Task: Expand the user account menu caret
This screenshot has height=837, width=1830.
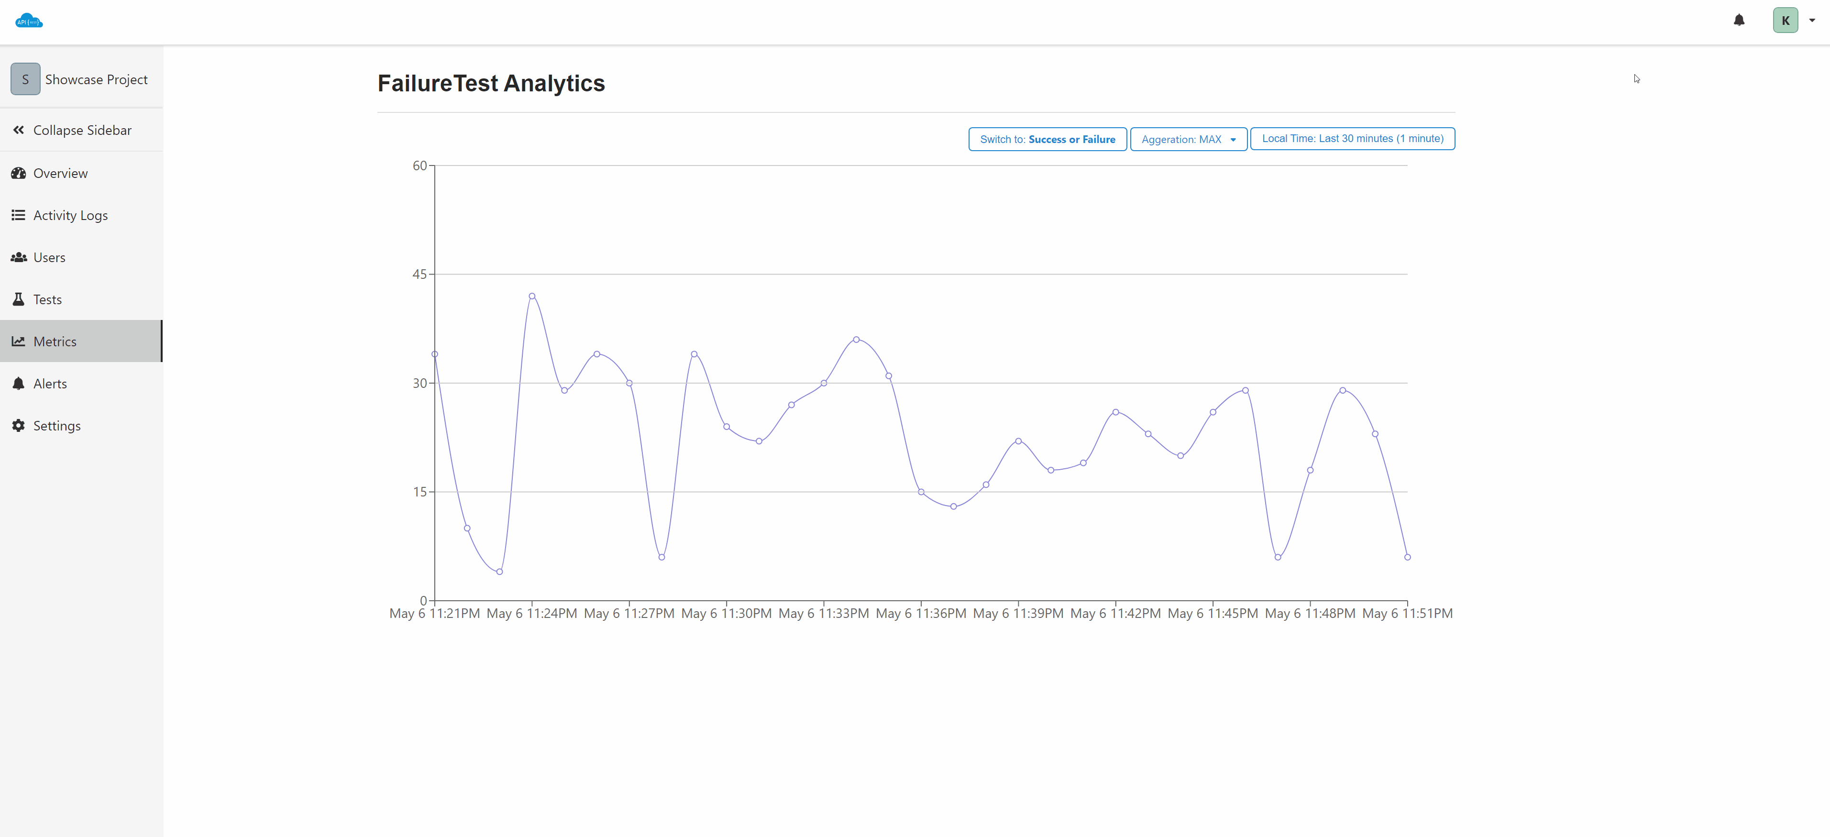Action: pos(1812,21)
